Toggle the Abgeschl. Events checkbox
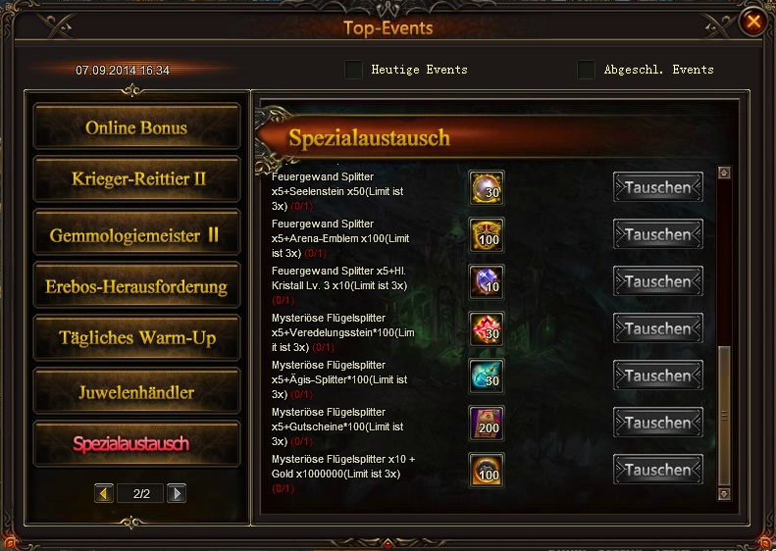The image size is (776, 551). pos(586,70)
